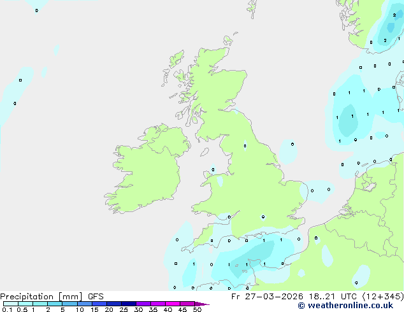The height and width of the screenshot is (312, 404).
Task: Click the '15' legend scale label
Action: pyautogui.click(x=94, y=309)
